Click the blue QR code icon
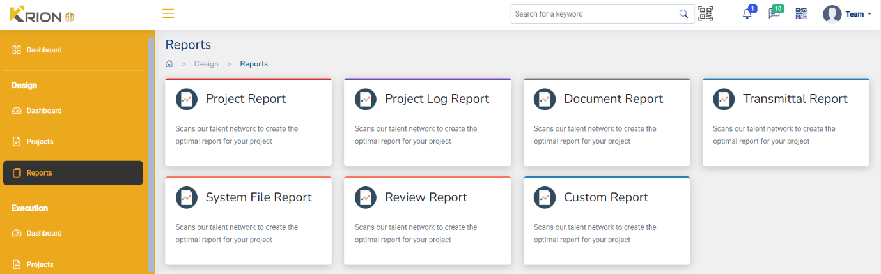This screenshot has width=881, height=274. (801, 14)
